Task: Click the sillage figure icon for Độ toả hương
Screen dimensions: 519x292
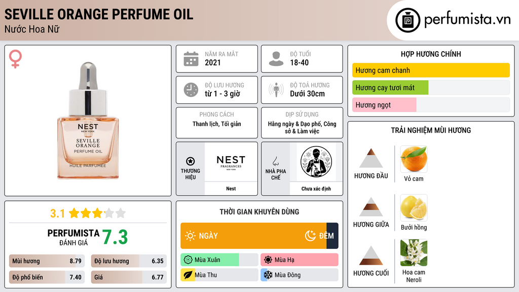Action: tap(276, 90)
